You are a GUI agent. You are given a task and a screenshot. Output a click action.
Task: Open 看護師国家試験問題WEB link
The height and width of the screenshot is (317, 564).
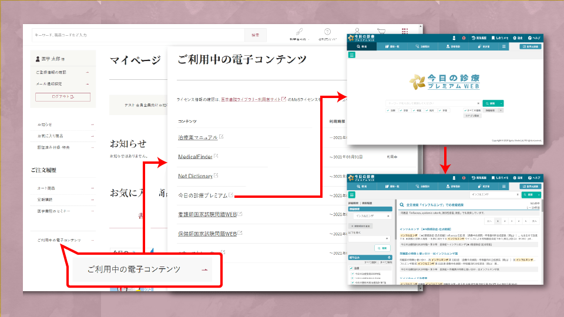click(207, 214)
